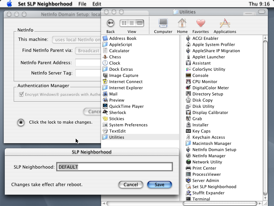Select the QuickTime Player icon
This screenshot has width=274, height=206.
click(105, 106)
